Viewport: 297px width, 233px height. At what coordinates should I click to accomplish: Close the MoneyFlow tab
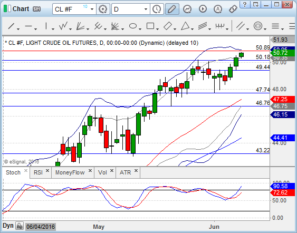point(90,171)
